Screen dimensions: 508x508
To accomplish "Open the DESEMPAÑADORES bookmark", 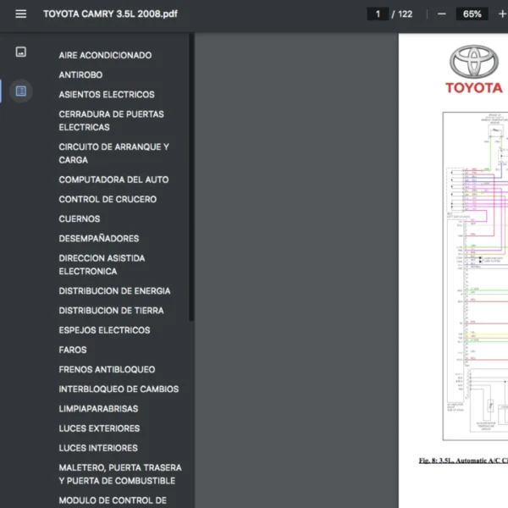I will [98, 239].
